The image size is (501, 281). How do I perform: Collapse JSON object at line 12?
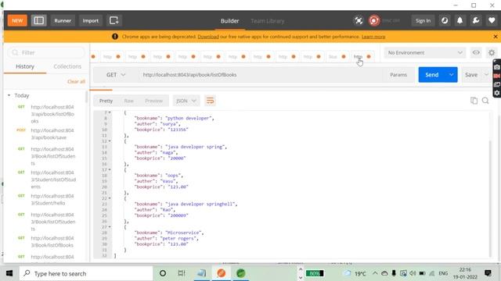click(x=110, y=140)
